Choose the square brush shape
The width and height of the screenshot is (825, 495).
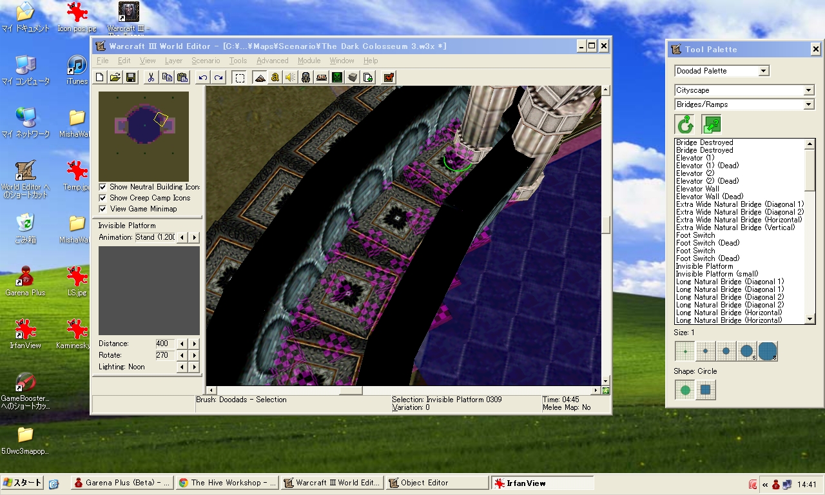[706, 390]
